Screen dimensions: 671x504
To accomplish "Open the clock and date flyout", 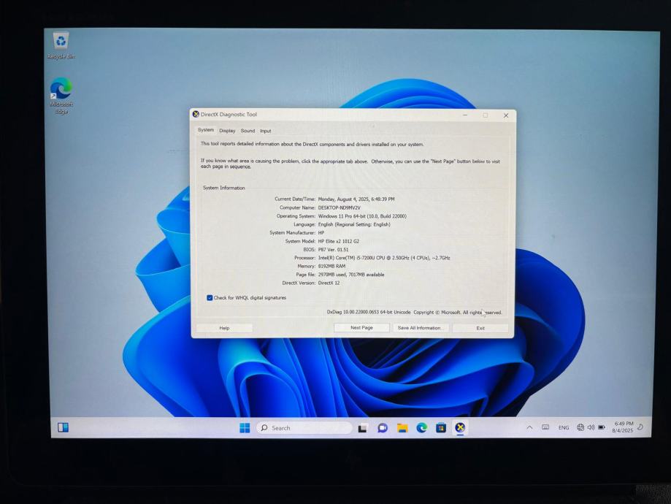I will pos(623,427).
